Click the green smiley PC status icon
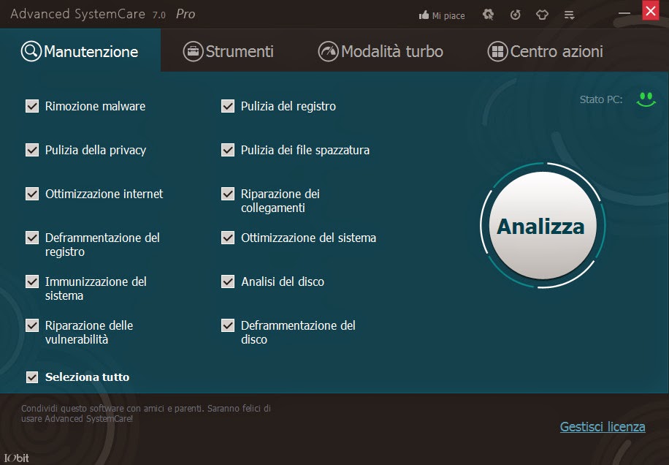Image resolution: width=669 pixels, height=465 pixels. [646, 97]
